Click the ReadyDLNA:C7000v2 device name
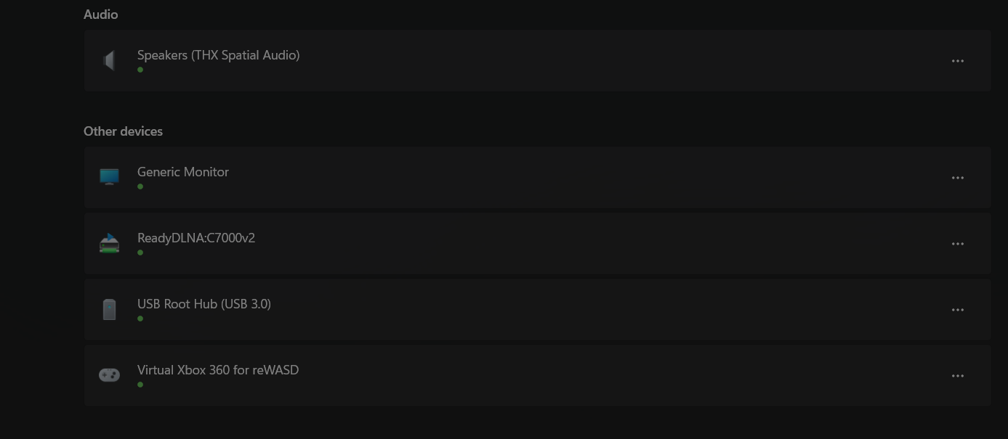This screenshot has height=439, width=1008. (196, 238)
